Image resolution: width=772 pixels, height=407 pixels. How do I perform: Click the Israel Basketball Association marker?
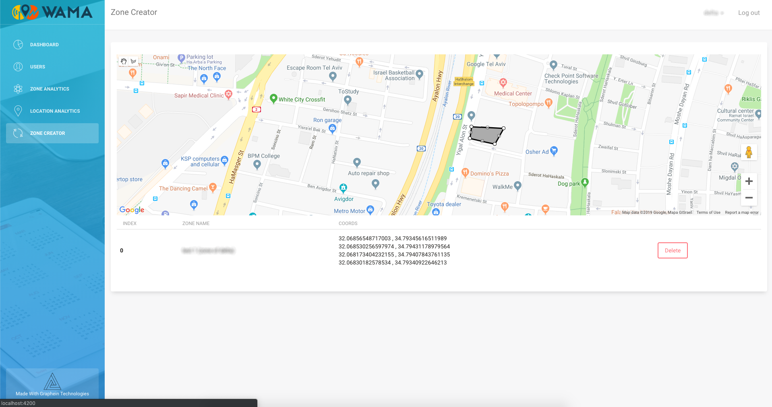click(x=419, y=74)
